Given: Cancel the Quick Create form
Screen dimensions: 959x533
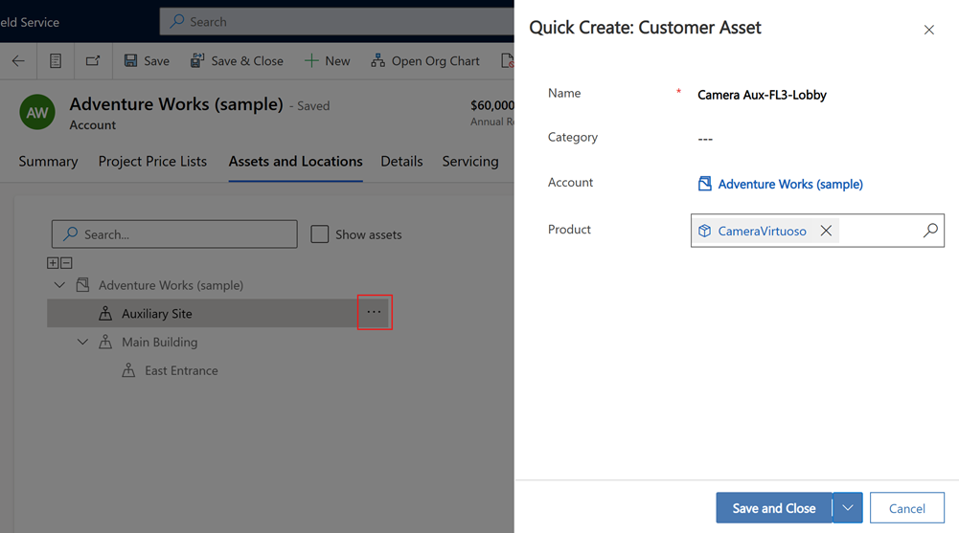Looking at the screenshot, I should [907, 508].
